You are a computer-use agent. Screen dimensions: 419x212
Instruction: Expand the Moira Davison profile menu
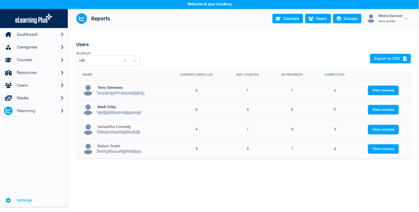(406, 19)
